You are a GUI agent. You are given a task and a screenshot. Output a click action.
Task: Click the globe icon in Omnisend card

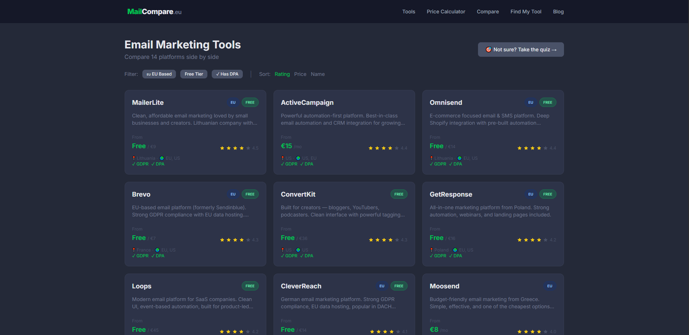[x=460, y=158]
